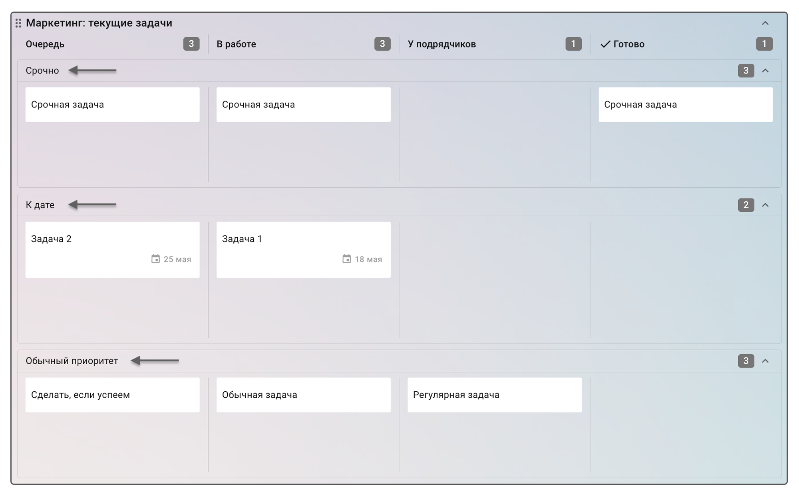Collapse the Обычный приоритет swimlane
Image resolution: width=799 pixels, height=496 pixels.
(x=765, y=361)
